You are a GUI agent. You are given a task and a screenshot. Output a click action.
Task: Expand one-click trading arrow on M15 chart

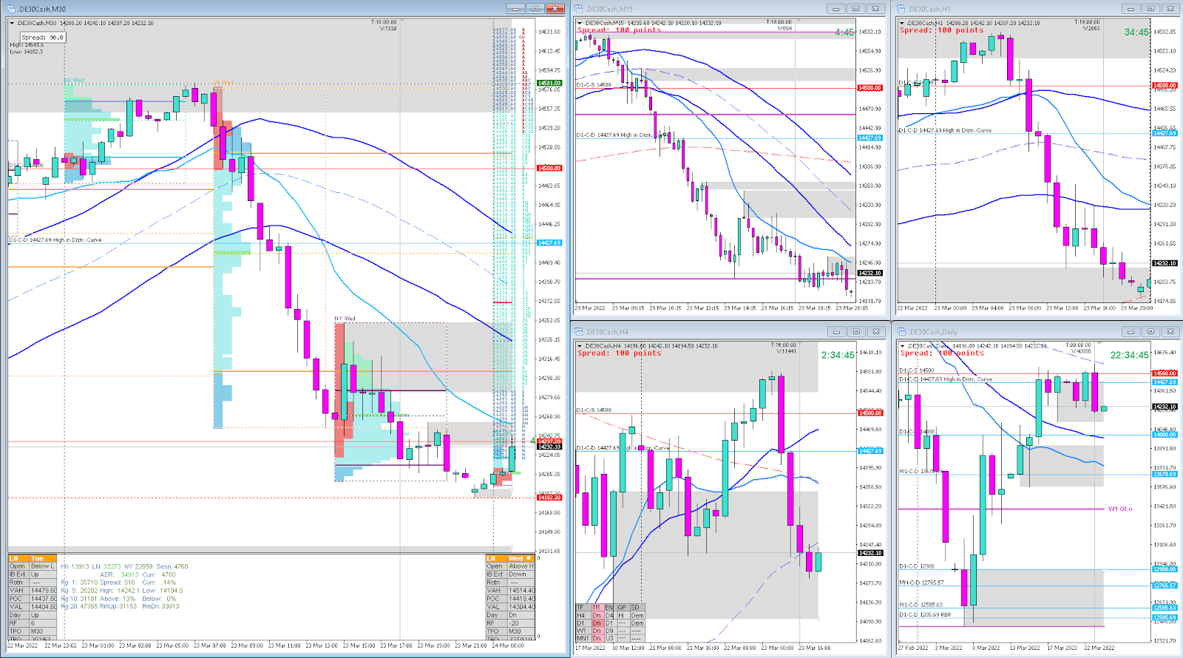(x=580, y=23)
